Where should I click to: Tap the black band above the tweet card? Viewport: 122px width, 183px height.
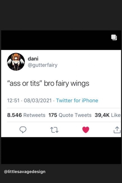point(61,40)
